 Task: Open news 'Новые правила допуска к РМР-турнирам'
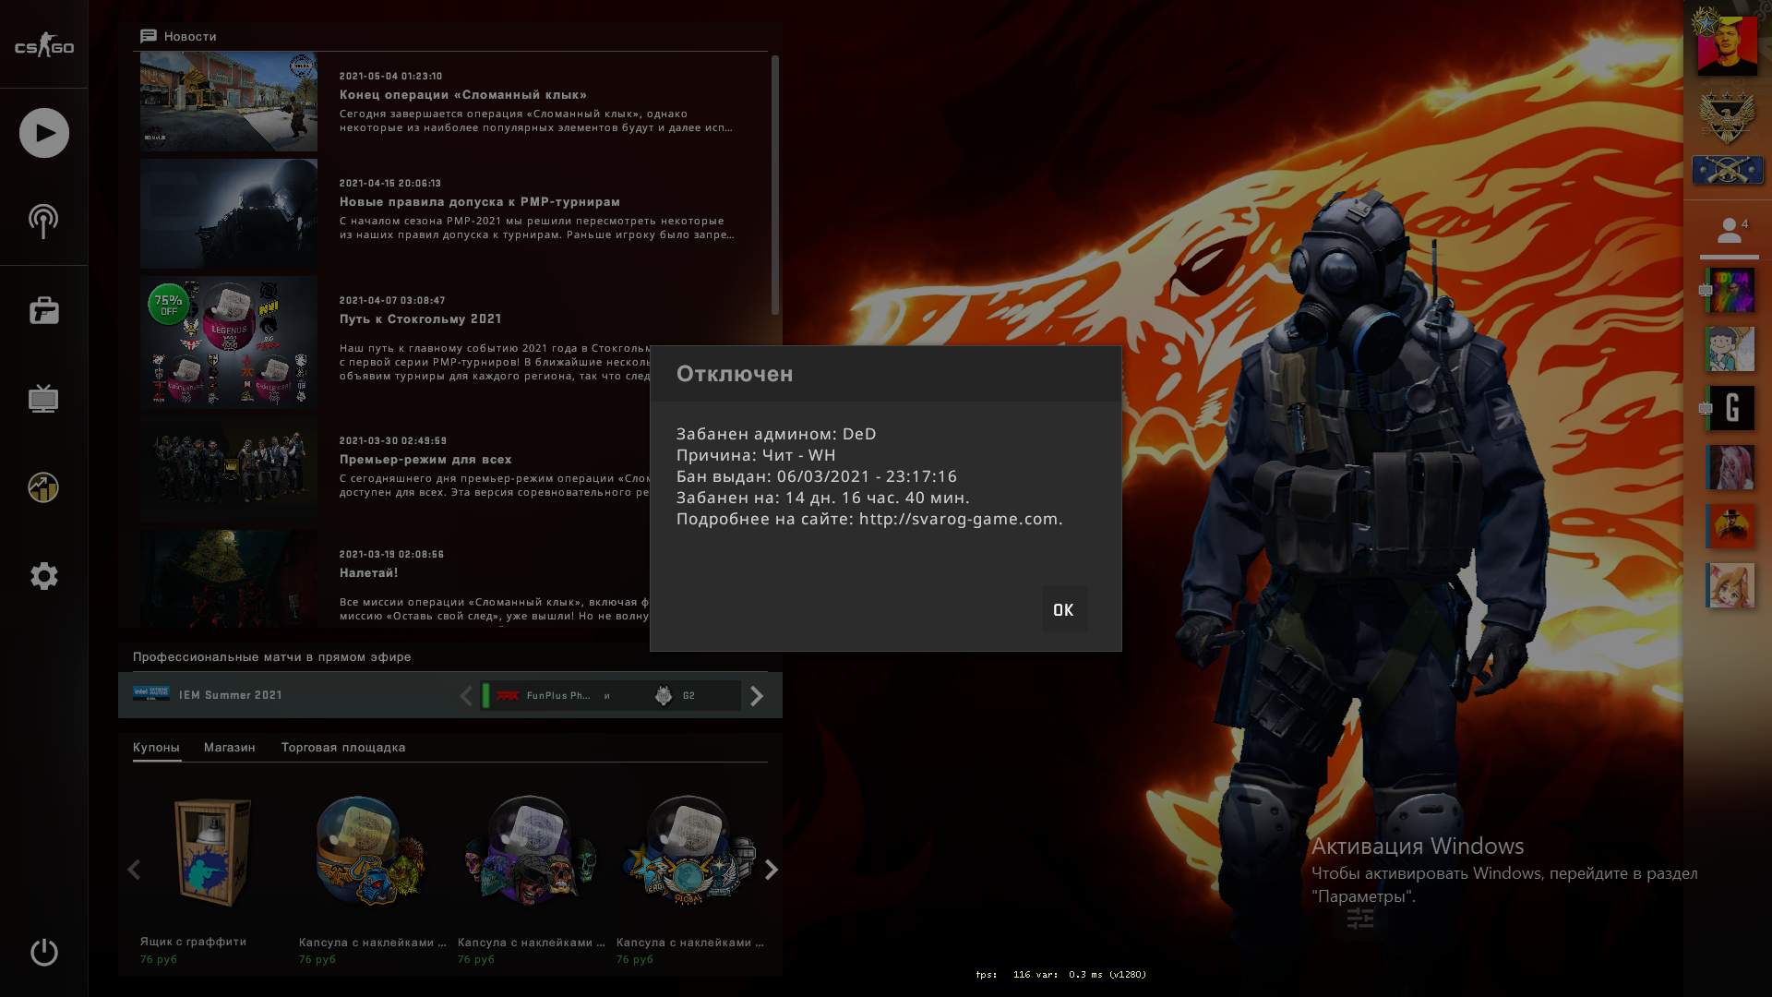click(480, 201)
